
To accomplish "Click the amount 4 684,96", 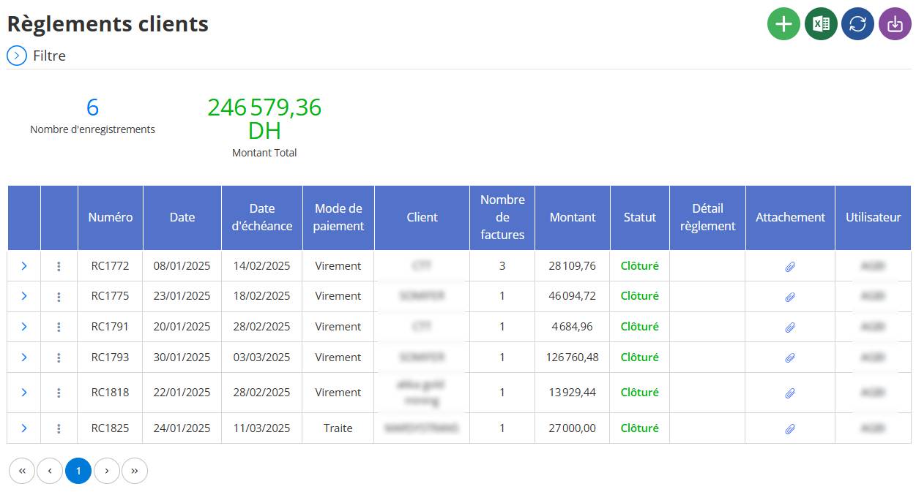I will tap(573, 327).
